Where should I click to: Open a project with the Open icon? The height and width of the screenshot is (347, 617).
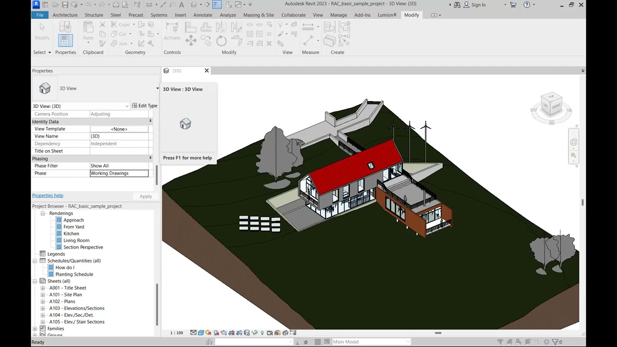(x=56, y=5)
